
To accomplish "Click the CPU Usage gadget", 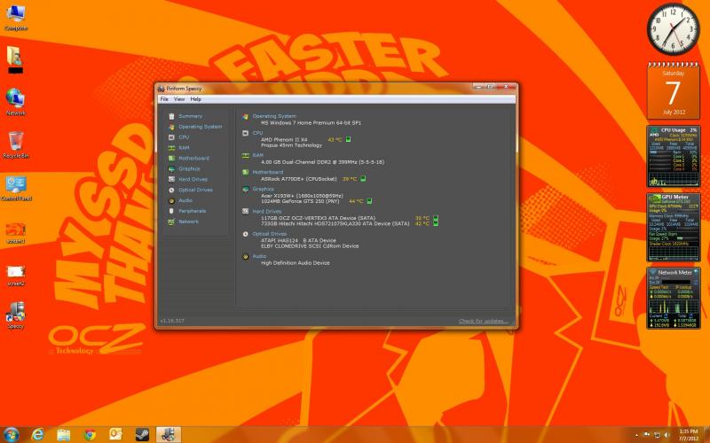I will pyautogui.click(x=673, y=157).
